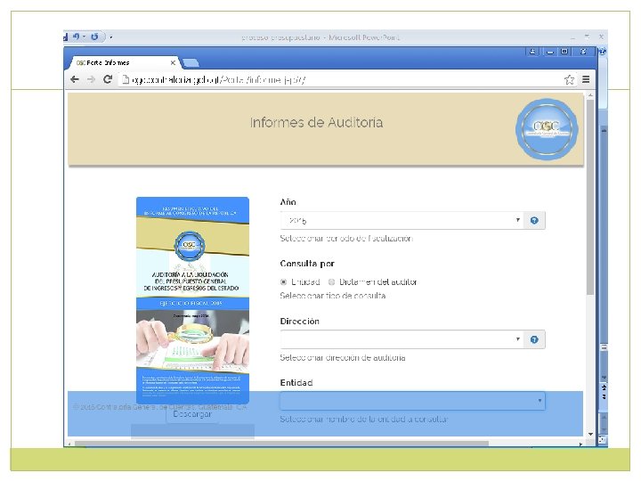
Task: Click the browser user profile icon
Action: click(x=532, y=52)
